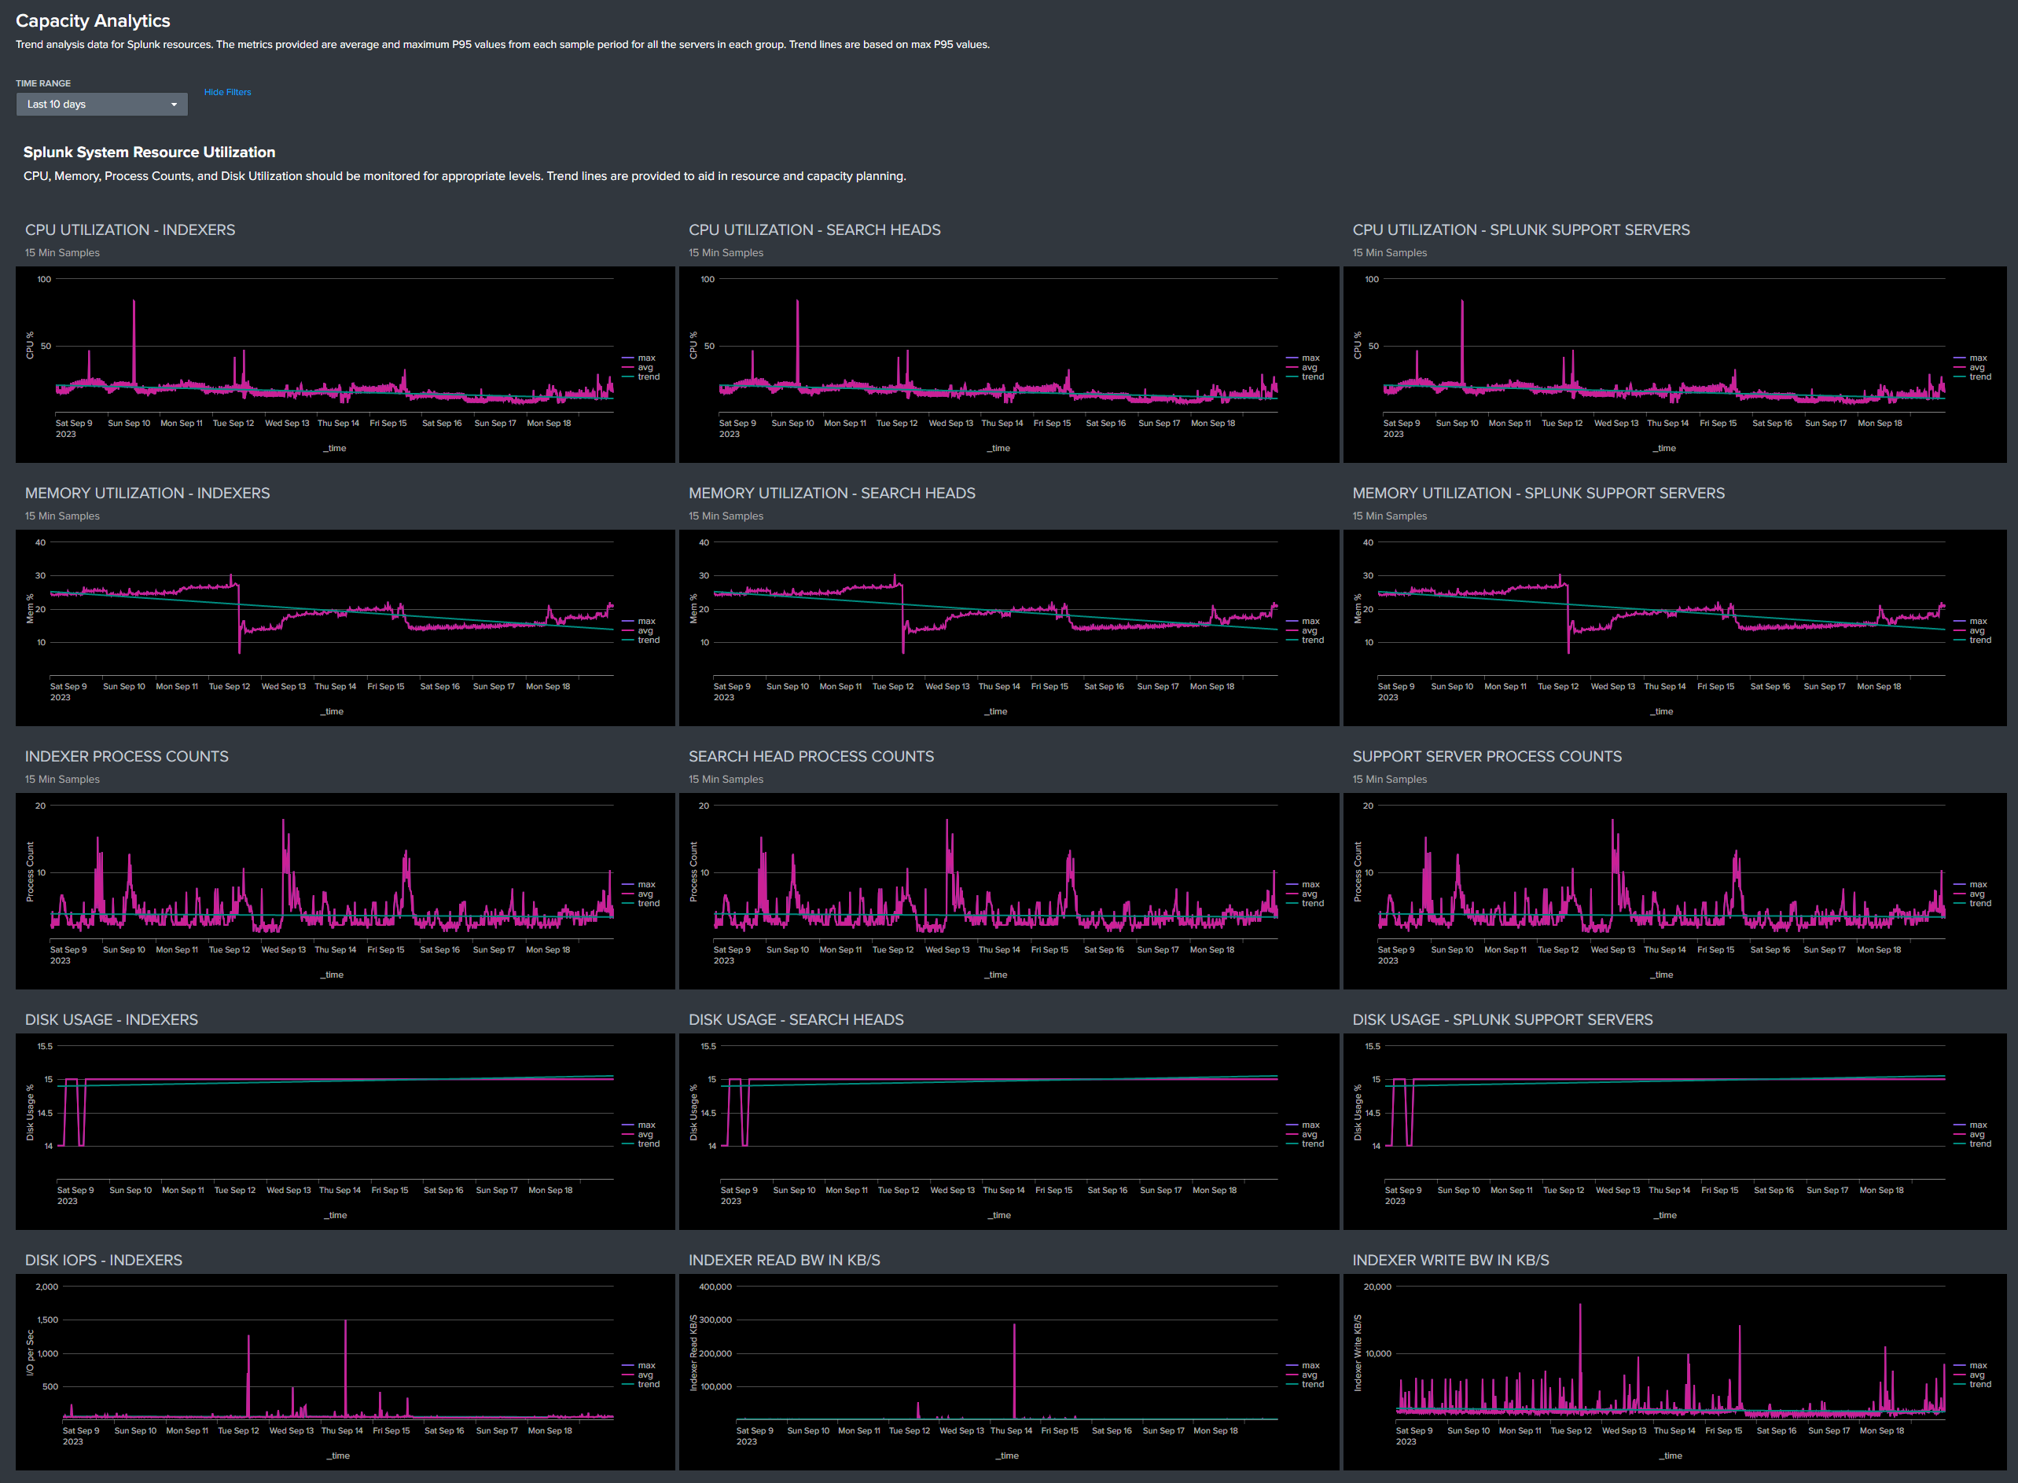2018x1483 pixels.
Task: Select max legend in Indexer Read BW chart
Action: 1303,1365
